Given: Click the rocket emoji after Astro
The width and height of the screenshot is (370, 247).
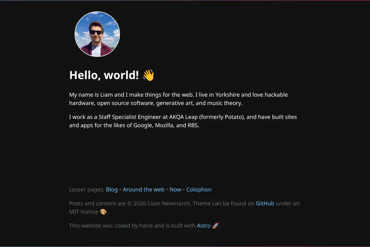Looking at the screenshot, I should pyautogui.click(x=216, y=226).
